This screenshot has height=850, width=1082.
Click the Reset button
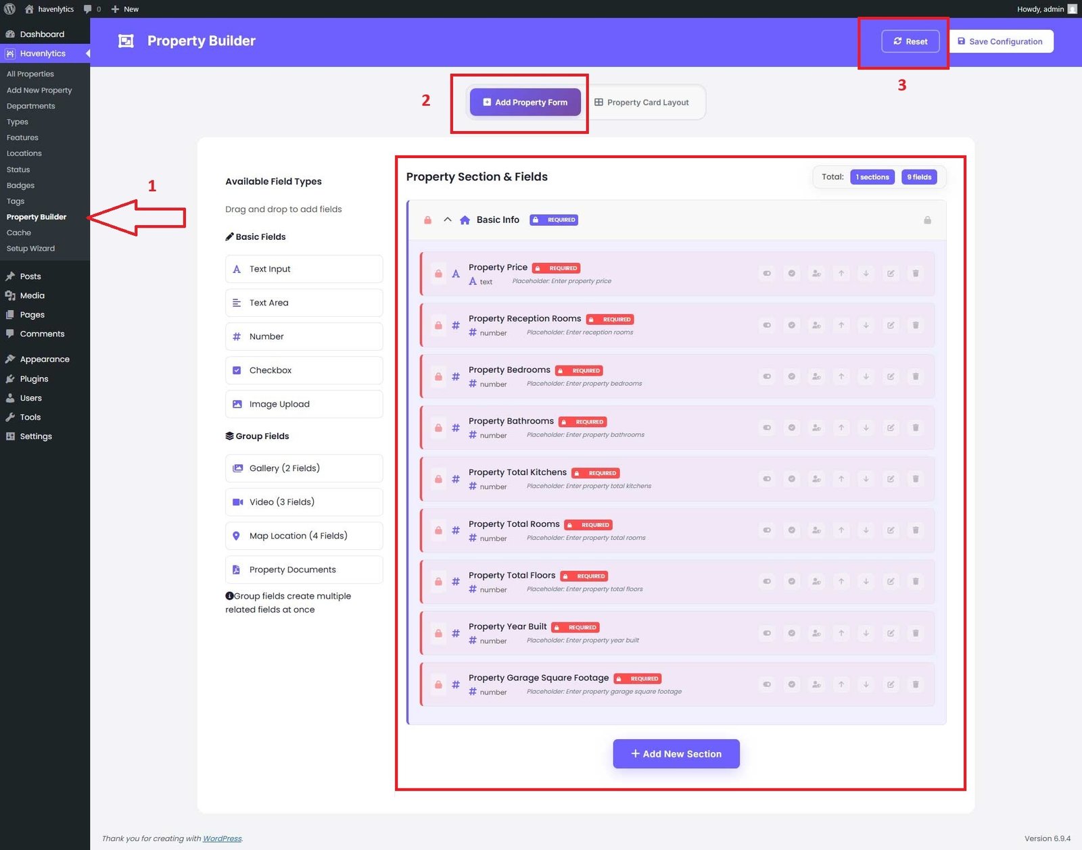coord(910,41)
